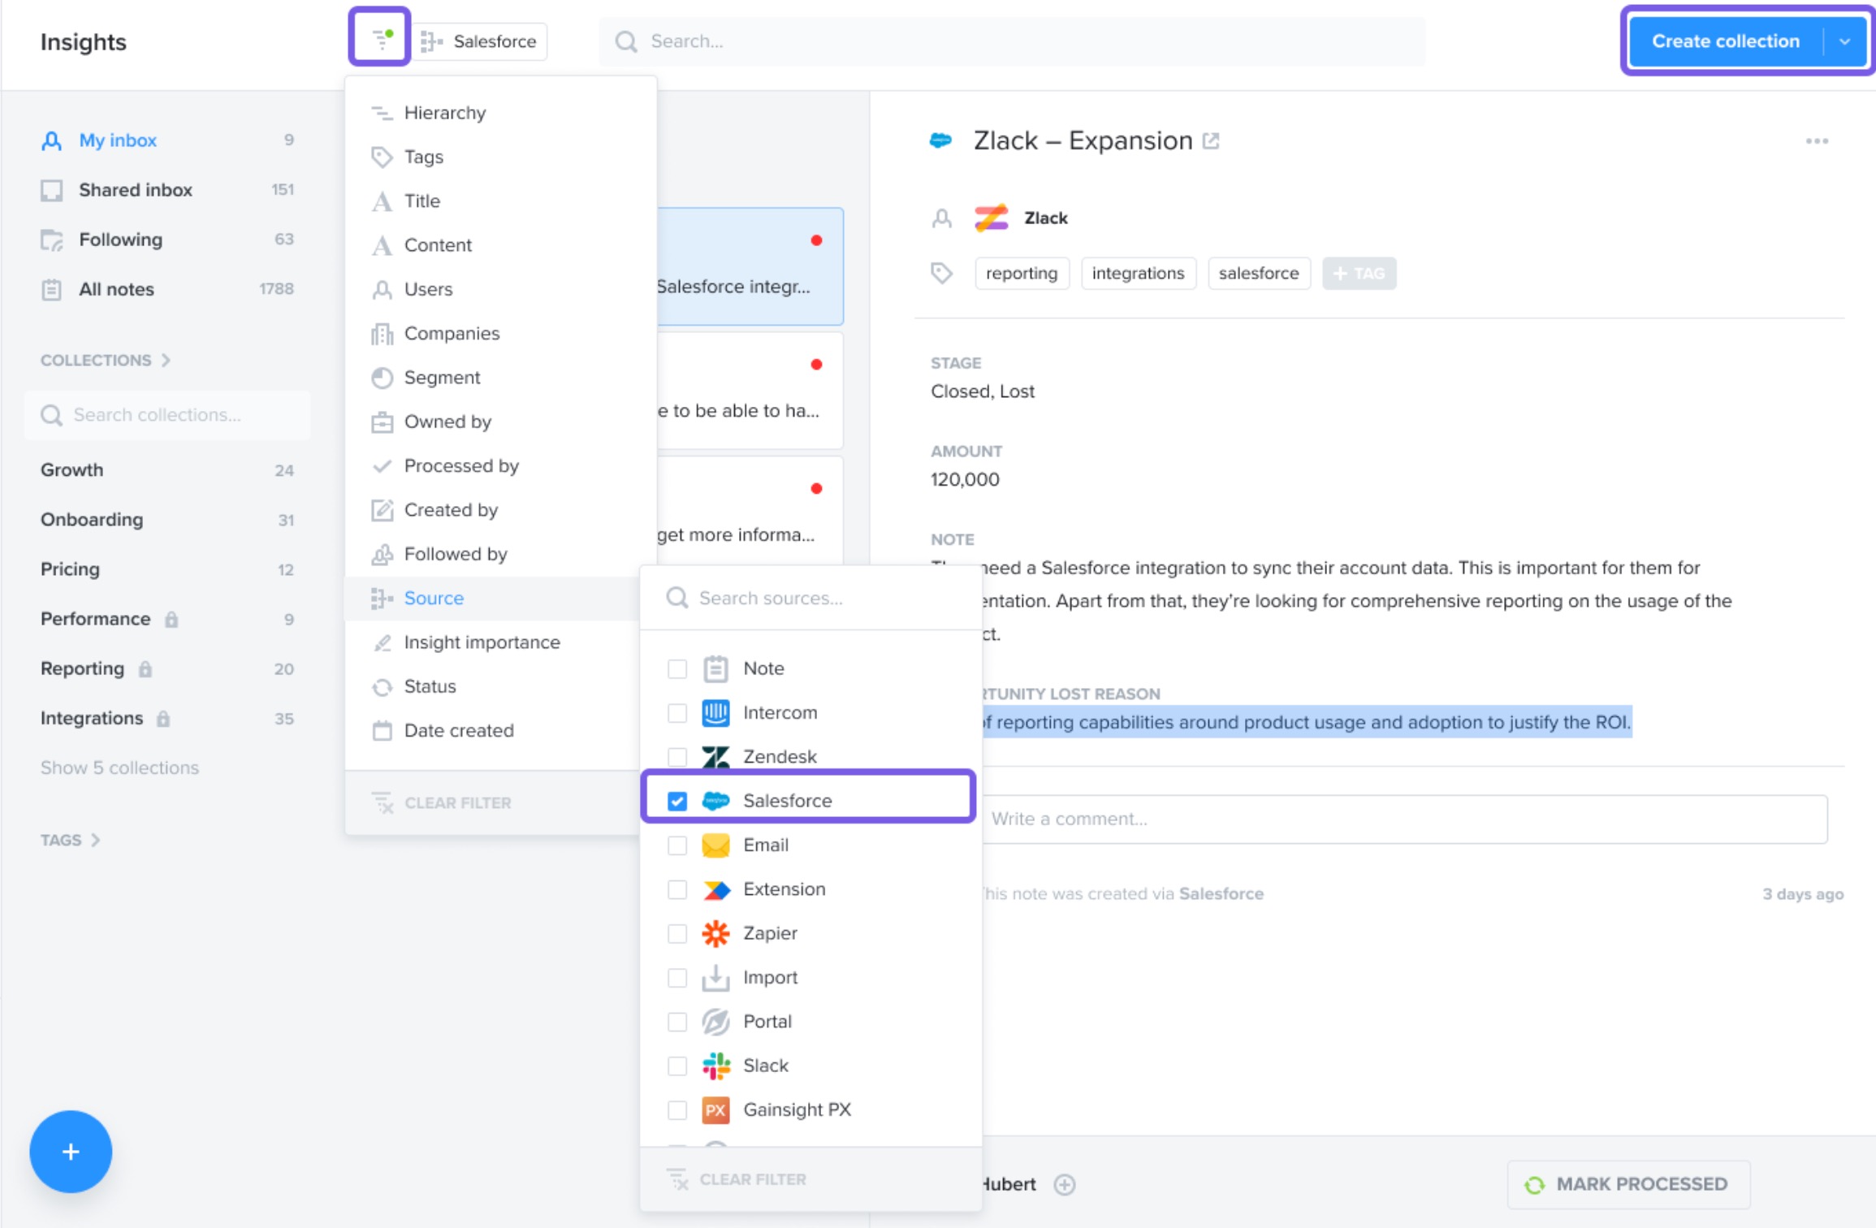Check the Email source checkbox
The height and width of the screenshot is (1228, 1876).
coord(676,845)
